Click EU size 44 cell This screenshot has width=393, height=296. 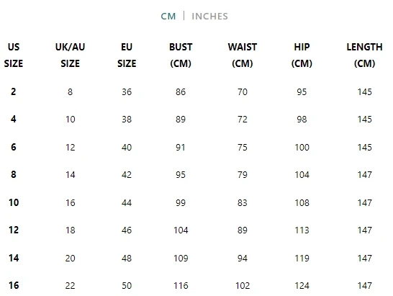pos(127,202)
